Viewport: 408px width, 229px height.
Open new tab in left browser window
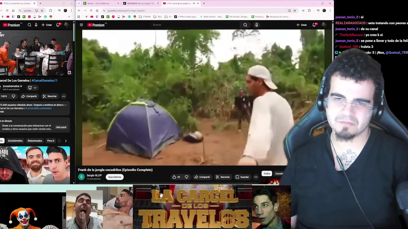point(40,3)
